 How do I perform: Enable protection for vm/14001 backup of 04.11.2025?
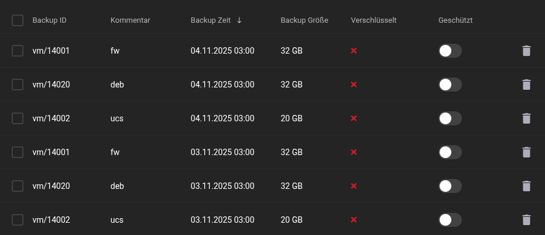[450, 51]
